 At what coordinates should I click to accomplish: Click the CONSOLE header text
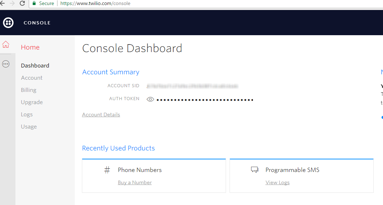(37, 23)
